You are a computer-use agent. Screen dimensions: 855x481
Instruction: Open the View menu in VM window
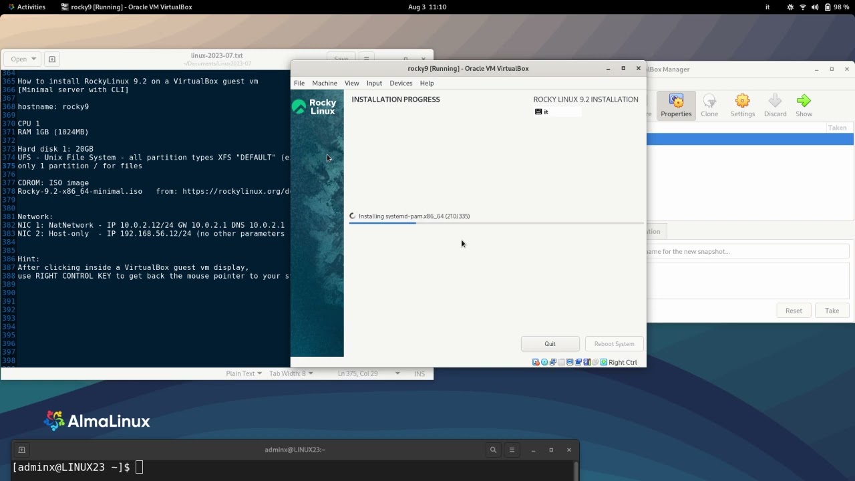(351, 83)
